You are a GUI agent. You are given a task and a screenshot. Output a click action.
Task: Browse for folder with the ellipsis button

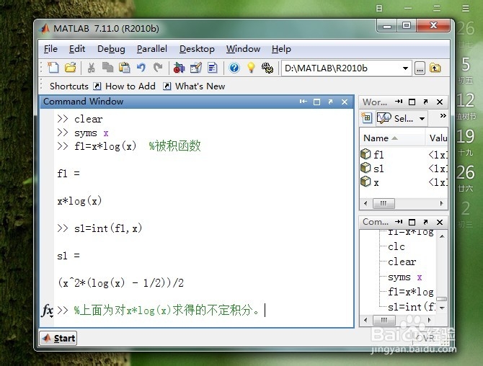pyautogui.click(x=420, y=68)
